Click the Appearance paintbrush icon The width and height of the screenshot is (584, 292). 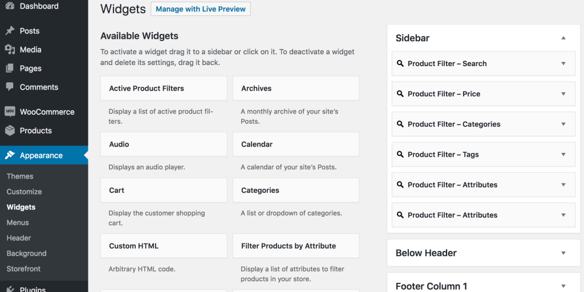click(x=10, y=155)
